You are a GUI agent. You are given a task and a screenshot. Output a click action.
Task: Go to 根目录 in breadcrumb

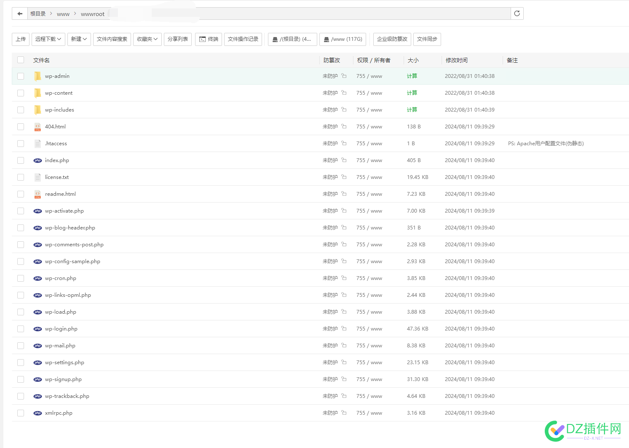pyautogui.click(x=38, y=14)
